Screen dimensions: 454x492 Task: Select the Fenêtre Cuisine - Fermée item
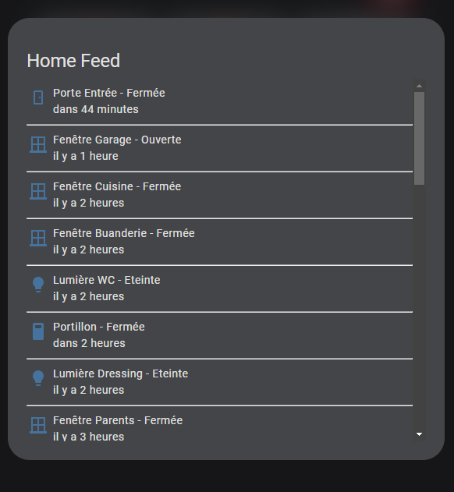[x=219, y=195]
